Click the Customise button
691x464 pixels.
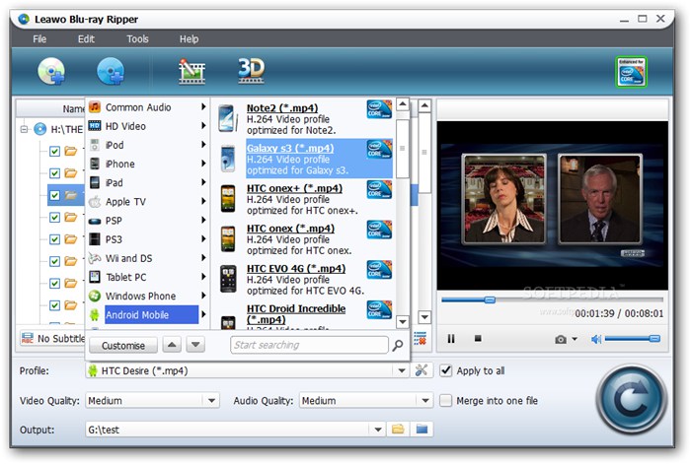123,345
